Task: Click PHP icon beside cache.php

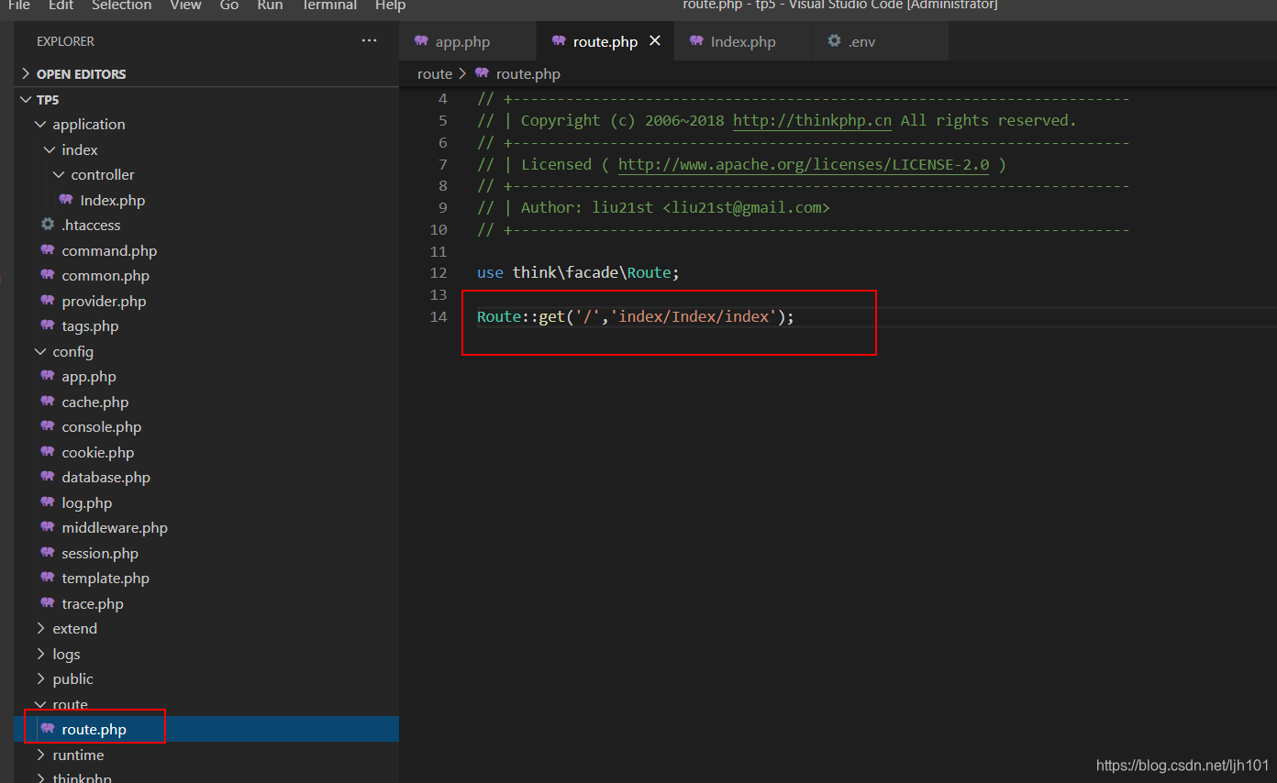Action: coord(48,402)
